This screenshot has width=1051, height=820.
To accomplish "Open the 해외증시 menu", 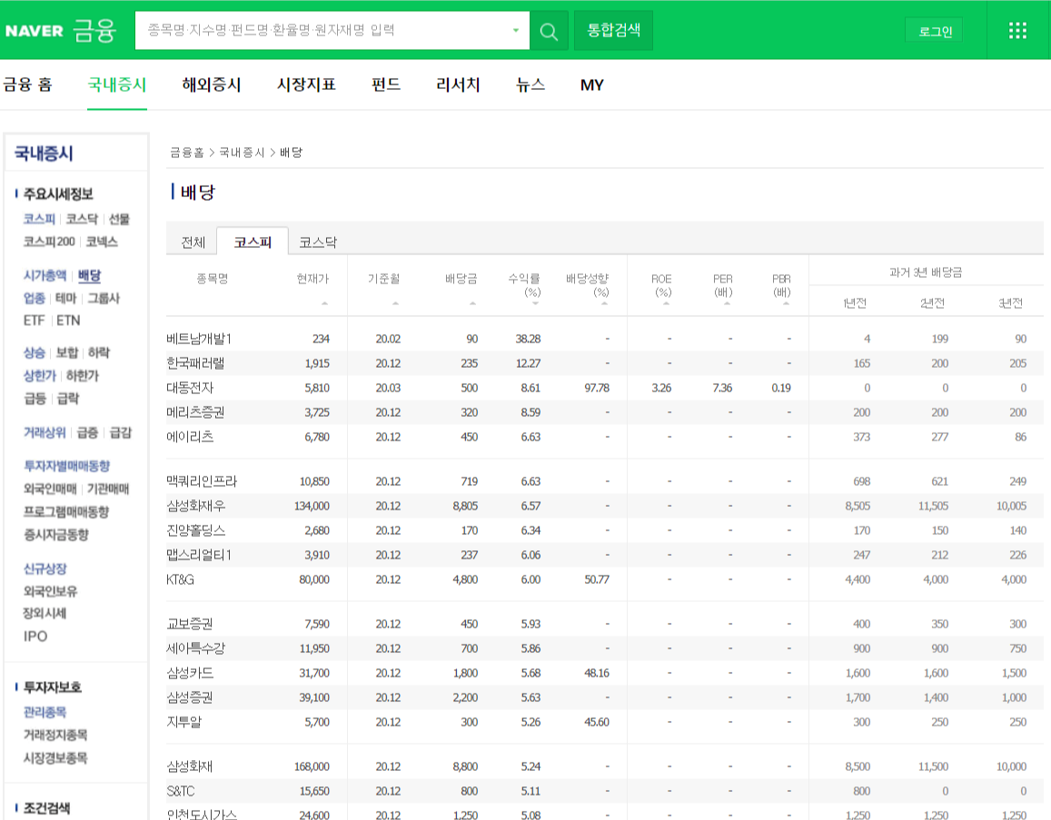I will pos(211,84).
